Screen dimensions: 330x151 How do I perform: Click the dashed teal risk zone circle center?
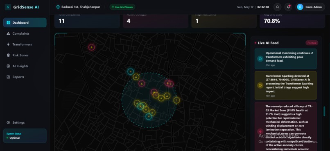tap(149, 100)
